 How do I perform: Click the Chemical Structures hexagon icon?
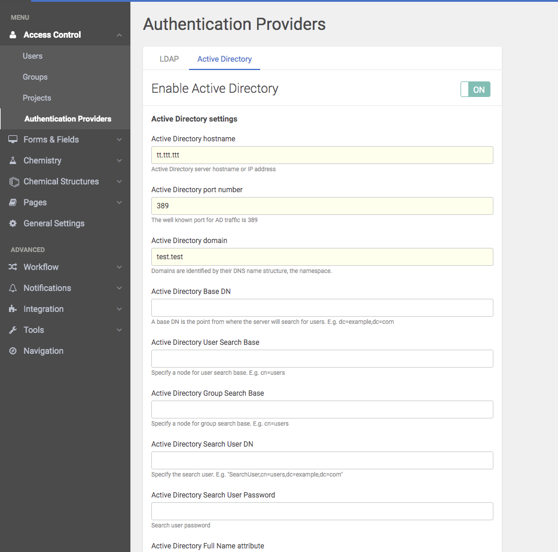point(14,181)
